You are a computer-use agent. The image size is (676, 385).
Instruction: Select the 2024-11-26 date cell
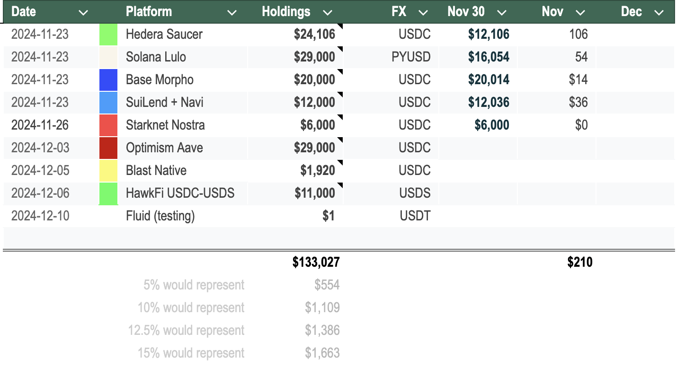tap(51, 125)
